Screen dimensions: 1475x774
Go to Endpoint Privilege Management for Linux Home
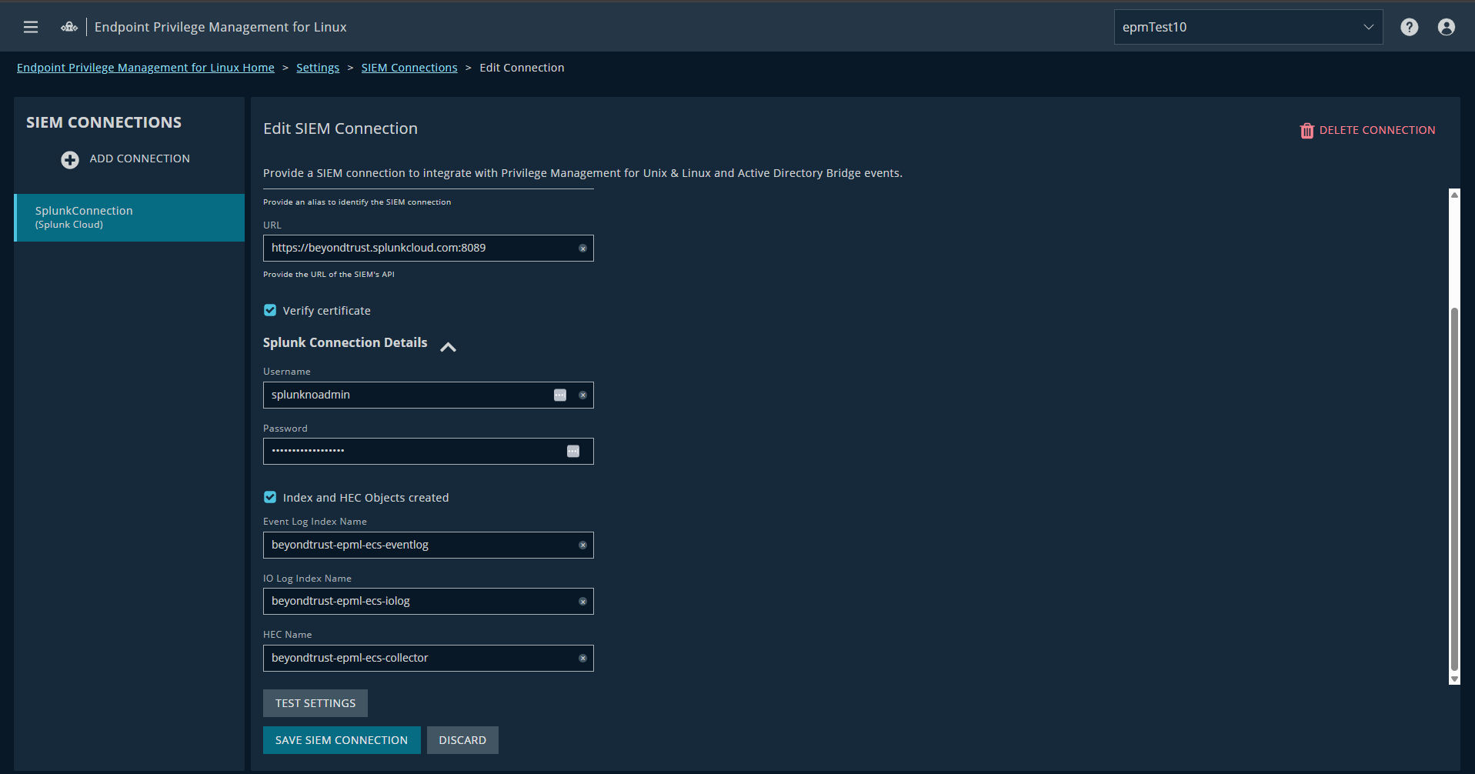click(145, 68)
